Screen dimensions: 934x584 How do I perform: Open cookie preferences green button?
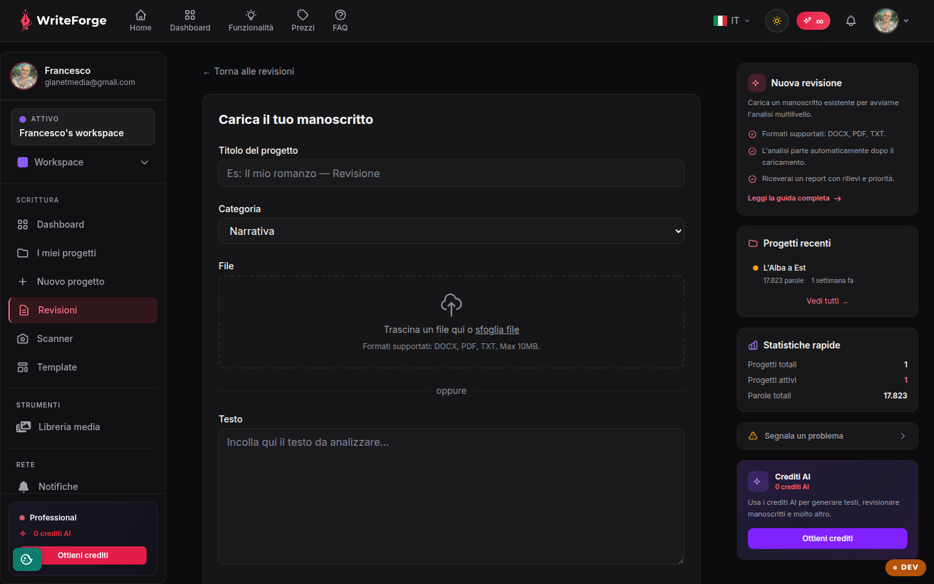coord(27,559)
